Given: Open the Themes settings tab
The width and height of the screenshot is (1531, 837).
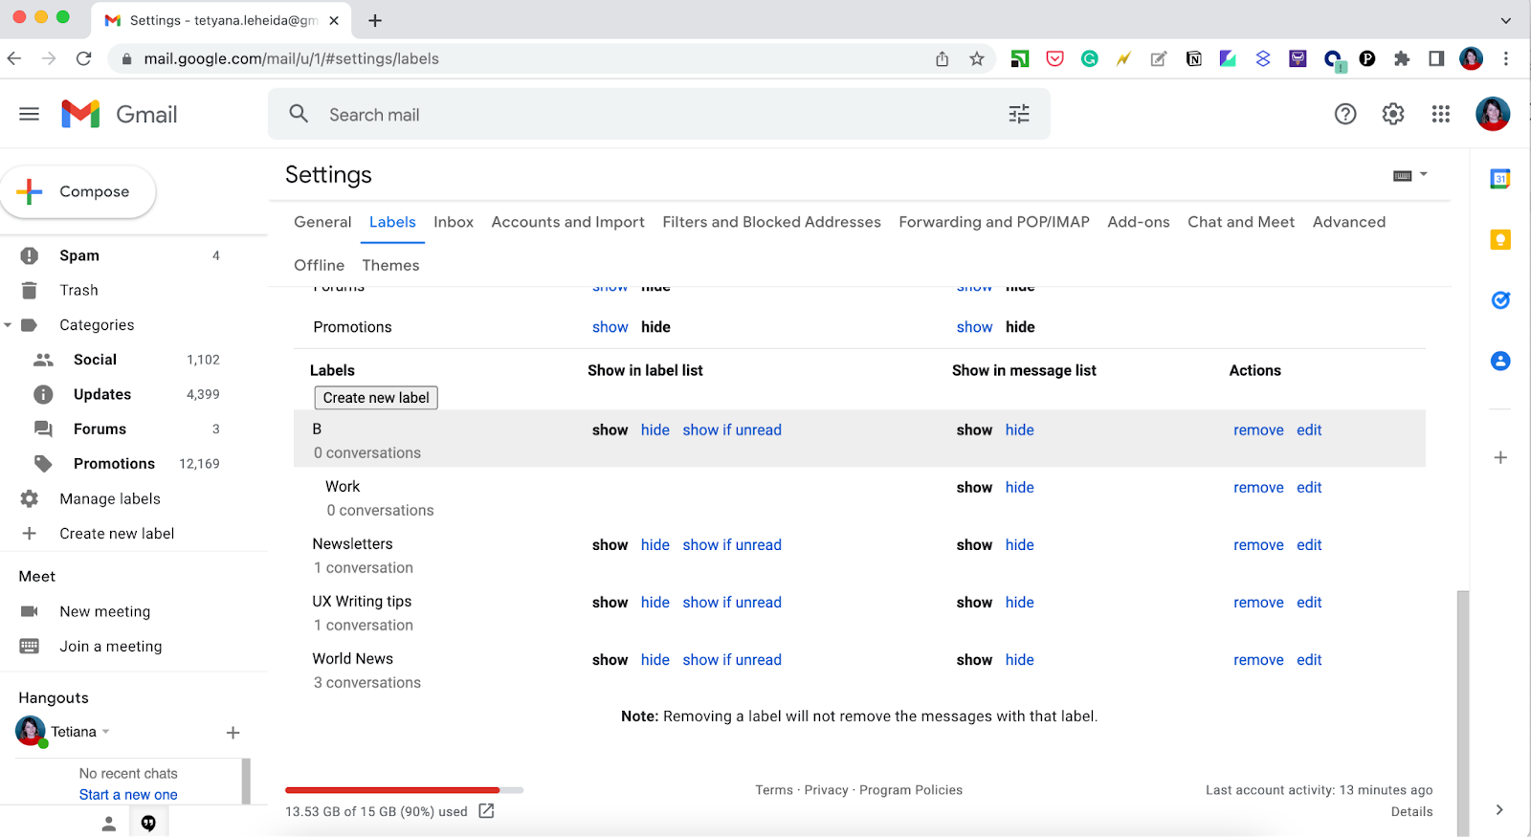Looking at the screenshot, I should coord(390,266).
